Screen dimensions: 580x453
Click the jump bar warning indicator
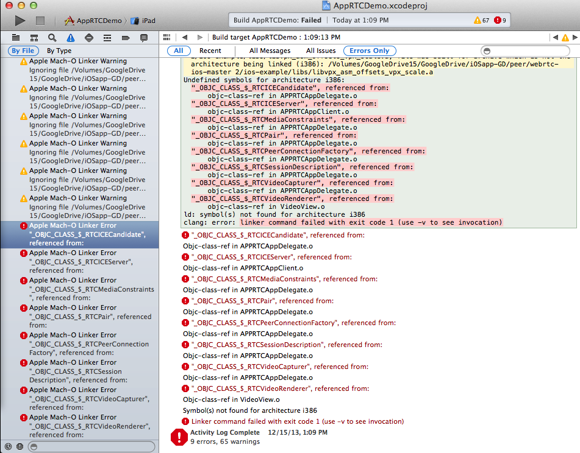(x=565, y=37)
